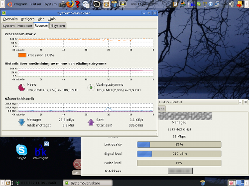Switch to the Filsystem tab

[58, 26]
